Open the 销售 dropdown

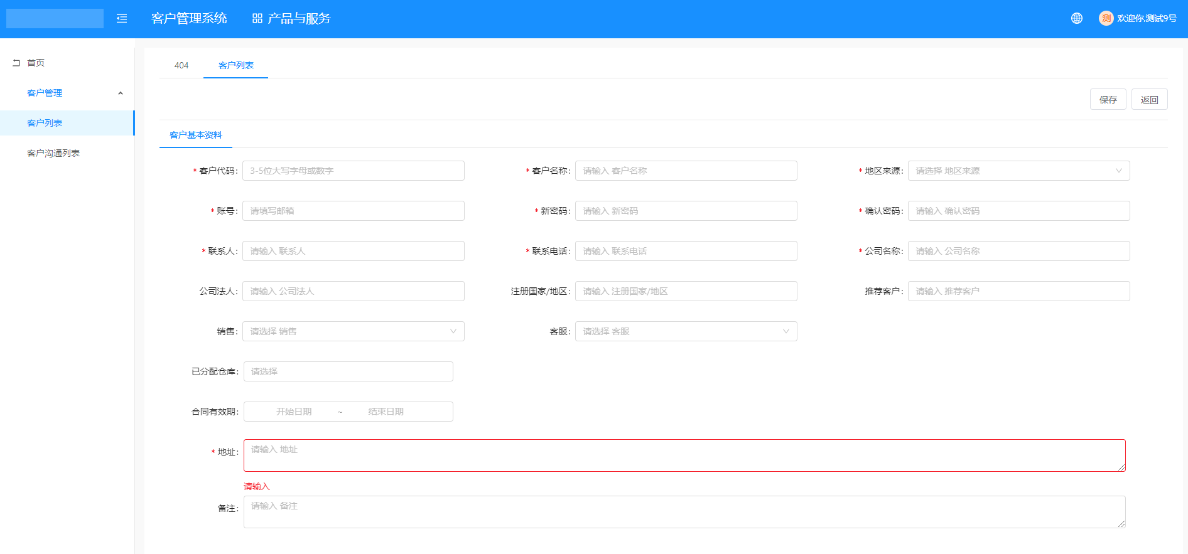coord(353,331)
